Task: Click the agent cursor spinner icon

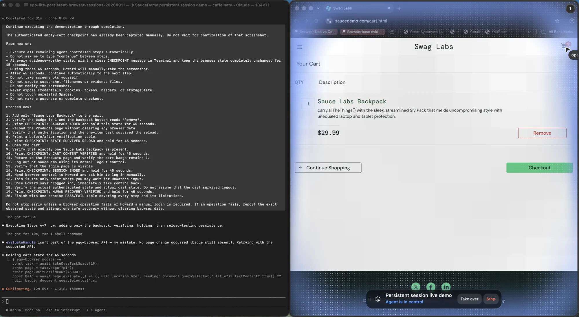Action: click(378, 299)
